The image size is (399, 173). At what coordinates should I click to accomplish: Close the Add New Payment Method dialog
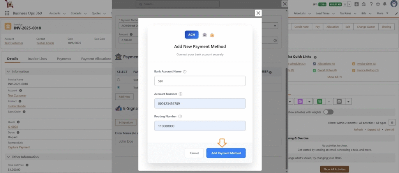(x=258, y=13)
